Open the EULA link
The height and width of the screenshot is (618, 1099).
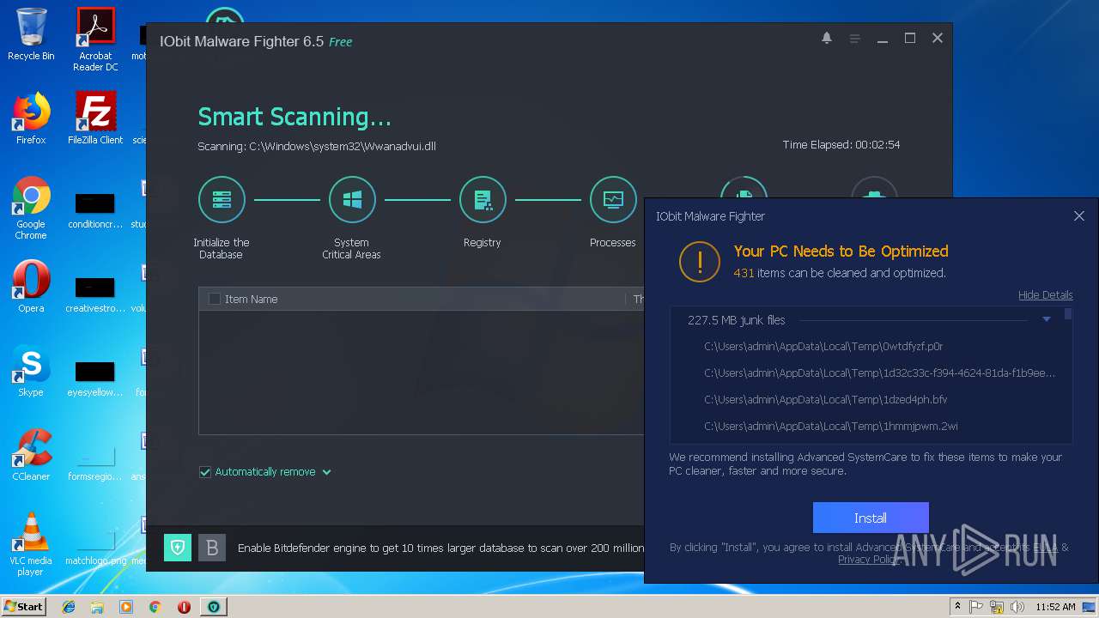[x=1045, y=547]
